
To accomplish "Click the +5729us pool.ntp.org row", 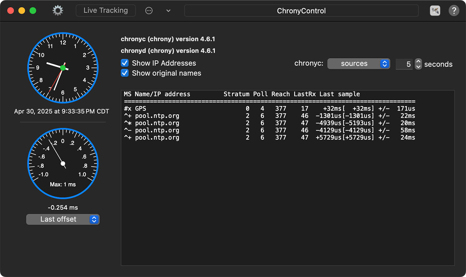I will coord(270,138).
